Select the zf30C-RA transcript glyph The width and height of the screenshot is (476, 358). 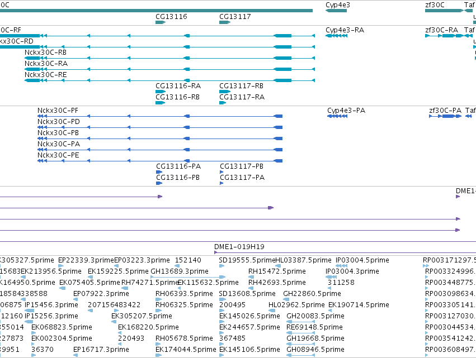pyautogui.click(x=444, y=36)
